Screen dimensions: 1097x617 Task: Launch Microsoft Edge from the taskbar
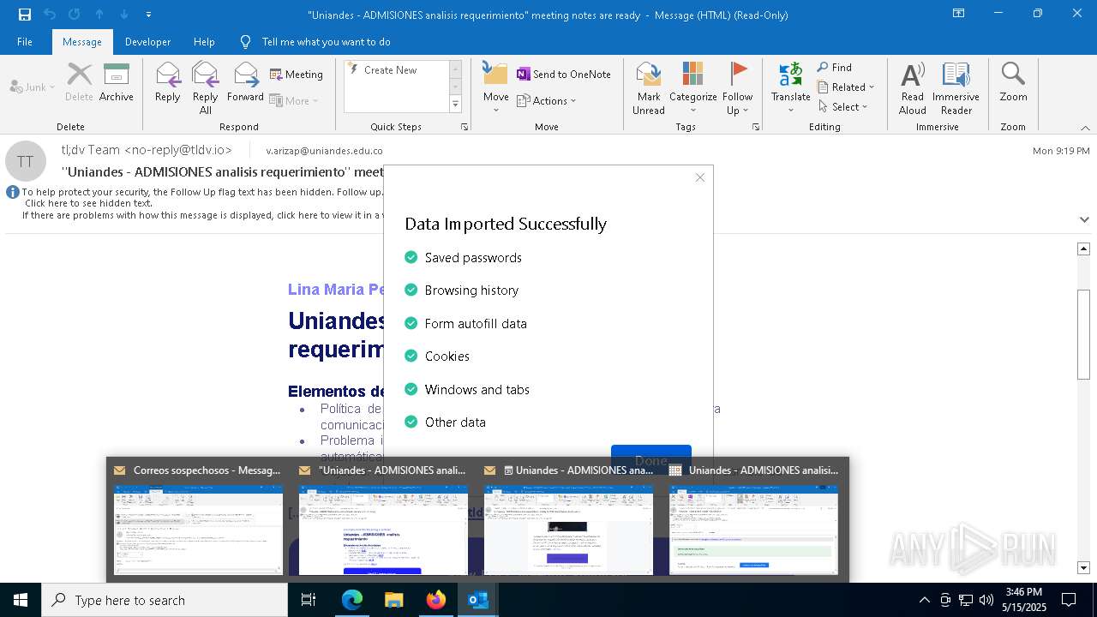[352, 600]
